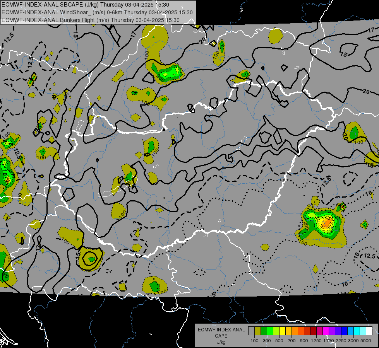Click the J/kg unit label in the legend
This screenshot has height=348, width=379.
pos(221,342)
